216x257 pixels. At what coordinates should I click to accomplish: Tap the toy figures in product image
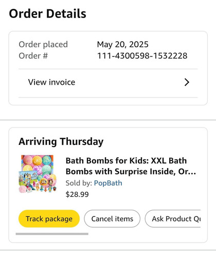tap(44, 188)
